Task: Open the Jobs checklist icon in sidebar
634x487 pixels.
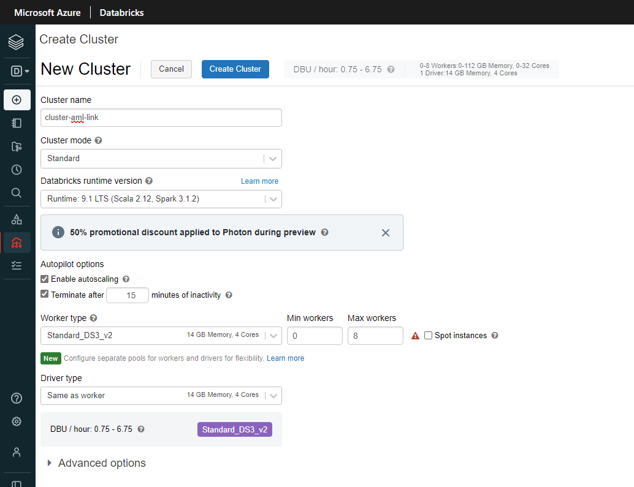Action: pyautogui.click(x=17, y=265)
